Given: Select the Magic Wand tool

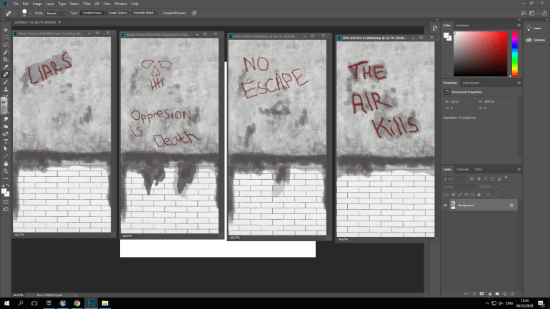Looking at the screenshot, I should point(6,52).
